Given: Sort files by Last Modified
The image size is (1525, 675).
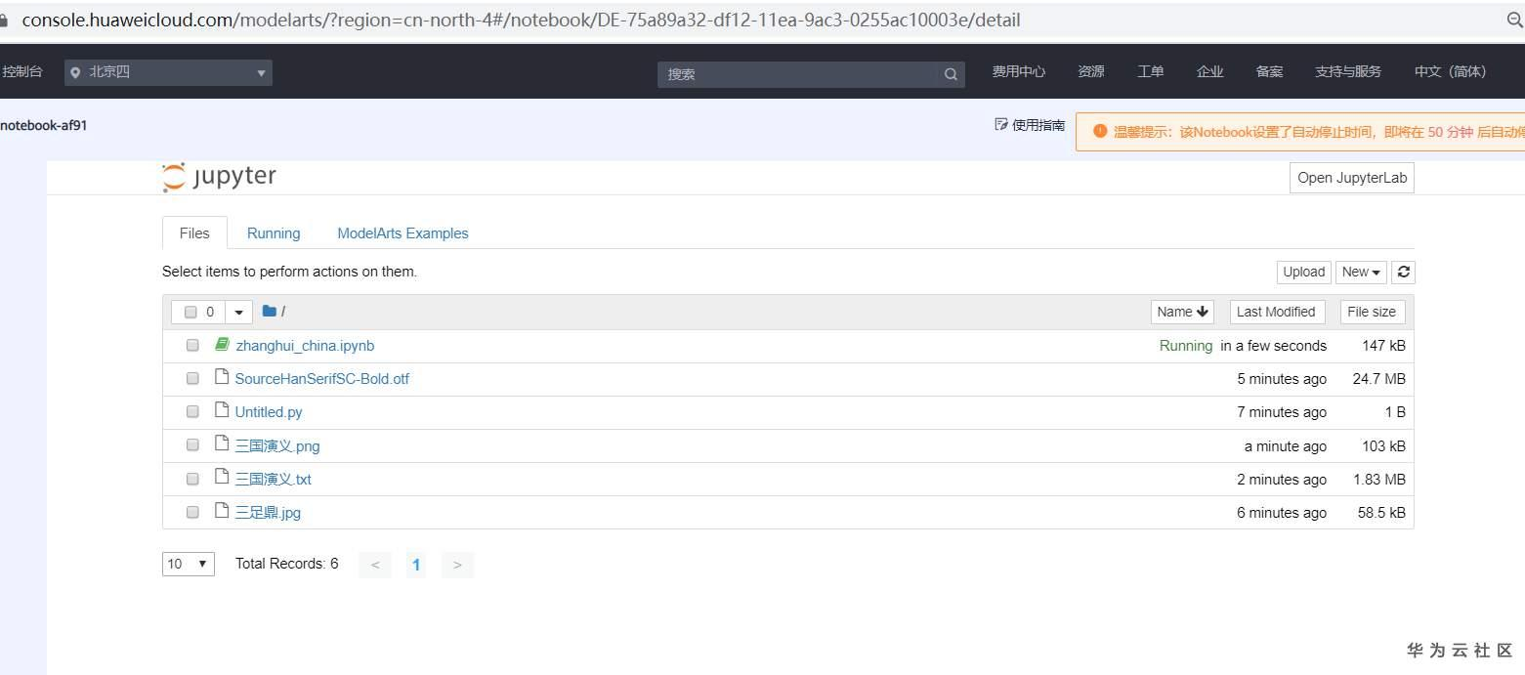Looking at the screenshot, I should [1277, 312].
